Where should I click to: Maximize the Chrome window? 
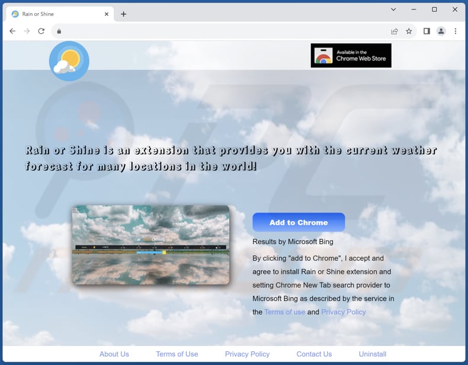[x=435, y=9]
